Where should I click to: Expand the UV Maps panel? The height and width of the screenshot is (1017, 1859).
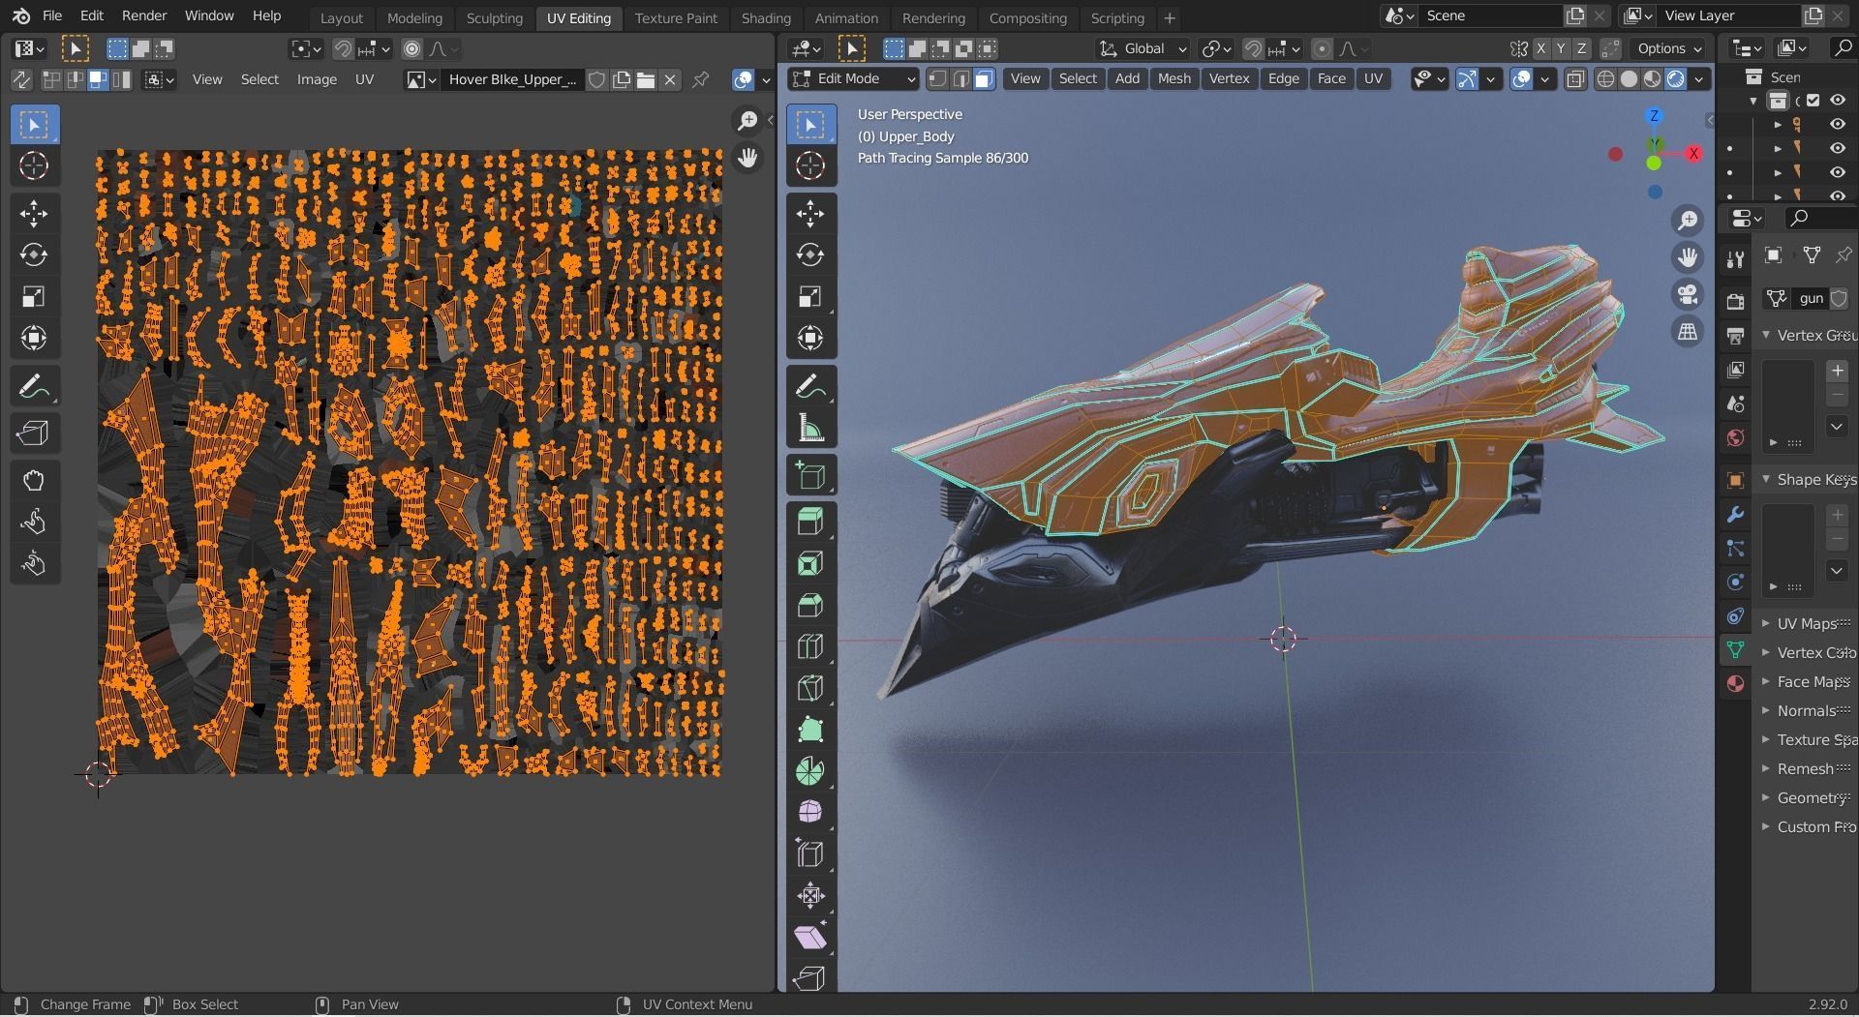click(x=1807, y=624)
